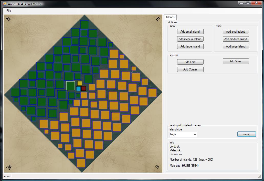Open the island size dropdown

point(183,134)
